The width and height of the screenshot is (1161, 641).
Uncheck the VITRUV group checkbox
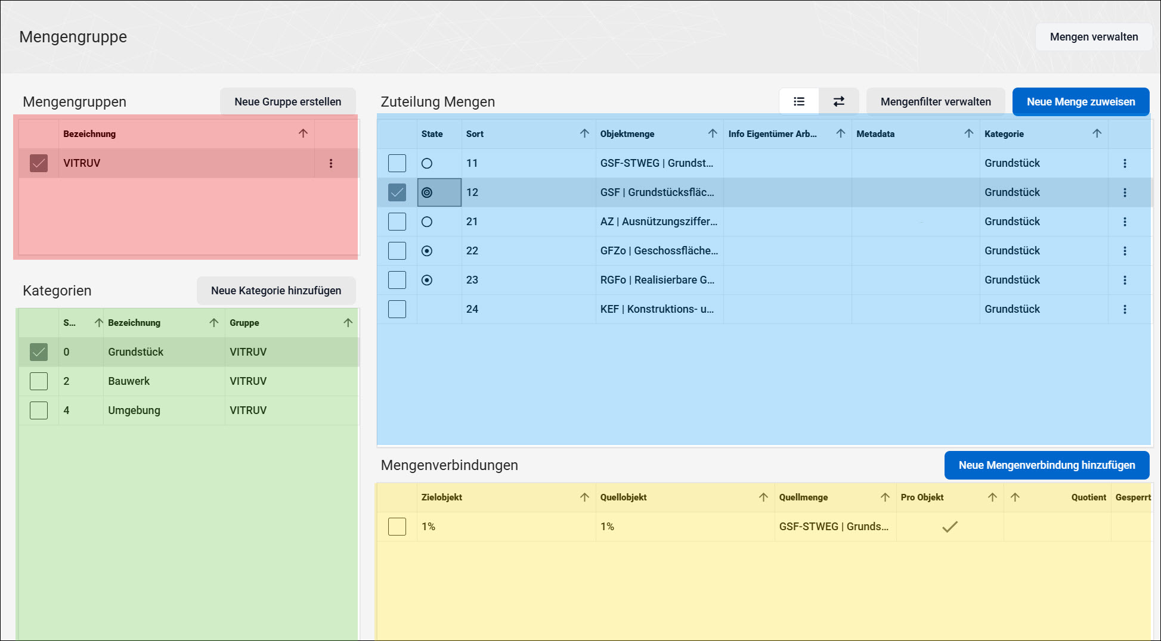click(x=39, y=163)
